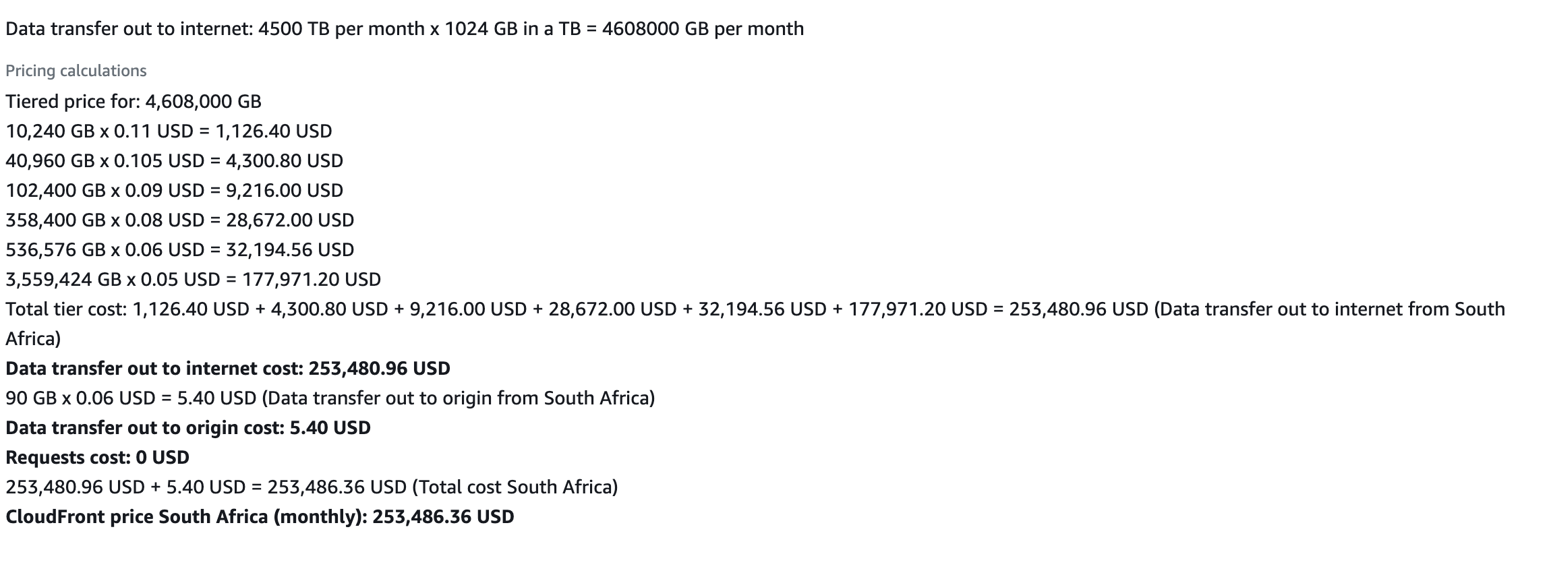Click the '(Total cost South Africa)' note
Viewport: 1551px width, 577px height.
[515, 487]
